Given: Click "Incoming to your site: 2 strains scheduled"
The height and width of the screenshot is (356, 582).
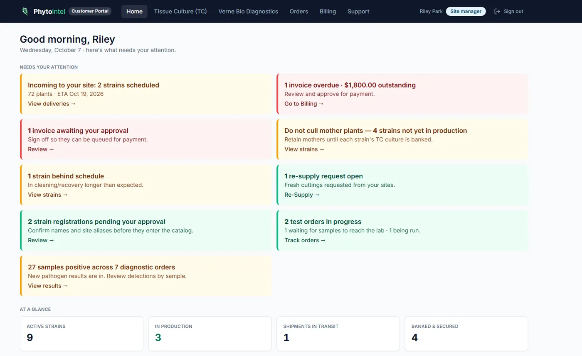Looking at the screenshot, I should click(x=94, y=85).
